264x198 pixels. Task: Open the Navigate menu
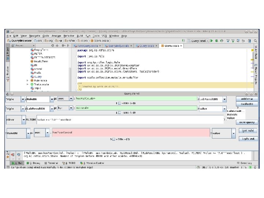34,36
